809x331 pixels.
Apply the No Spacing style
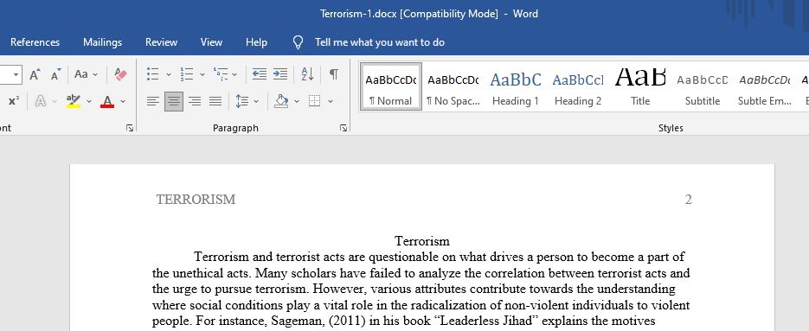click(x=453, y=86)
